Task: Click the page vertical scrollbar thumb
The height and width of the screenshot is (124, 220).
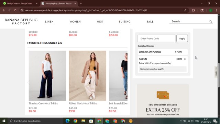Action: pyautogui.click(x=219, y=75)
